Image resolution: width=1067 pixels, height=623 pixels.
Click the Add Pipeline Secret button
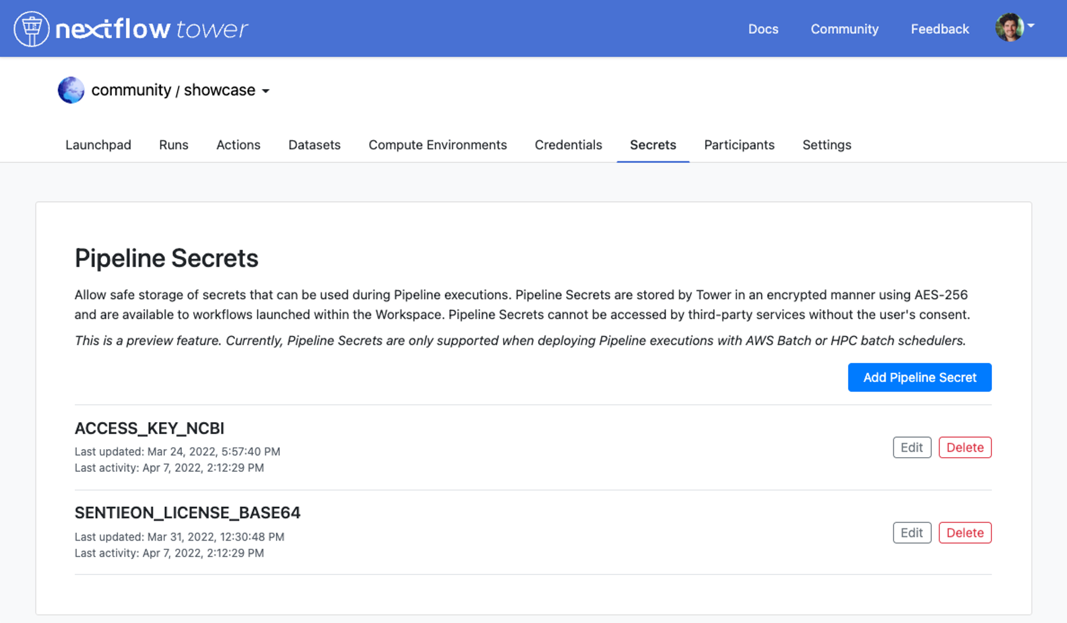(919, 377)
